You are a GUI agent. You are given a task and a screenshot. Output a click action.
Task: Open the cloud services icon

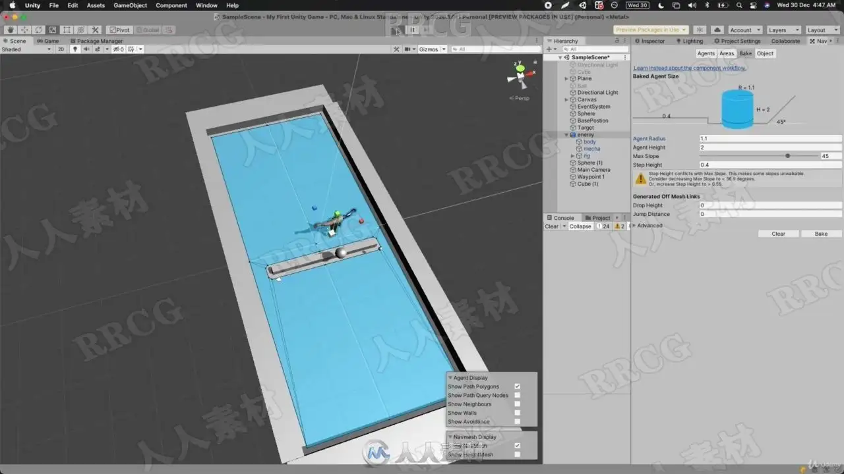click(x=717, y=30)
